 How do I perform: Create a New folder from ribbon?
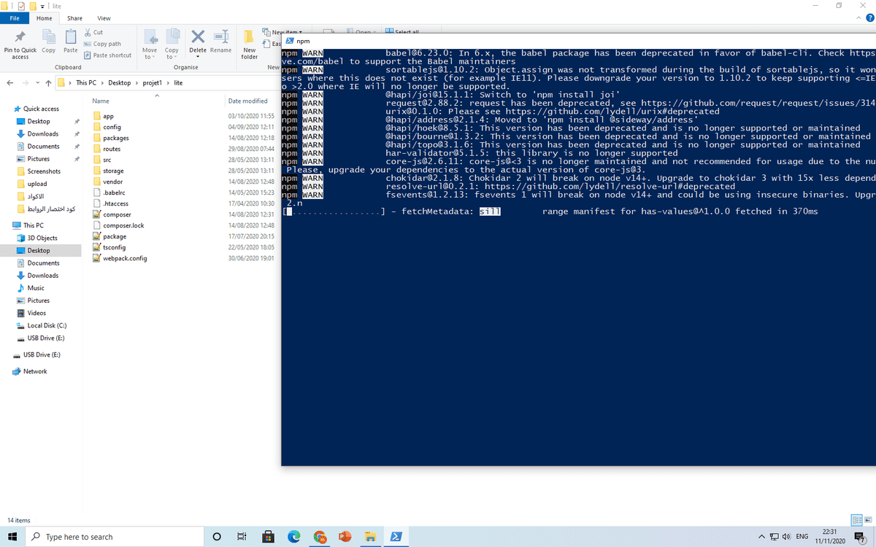click(x=249, y=42)
